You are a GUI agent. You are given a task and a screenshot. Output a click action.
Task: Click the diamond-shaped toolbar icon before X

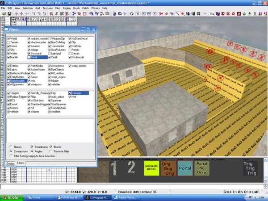132,14
